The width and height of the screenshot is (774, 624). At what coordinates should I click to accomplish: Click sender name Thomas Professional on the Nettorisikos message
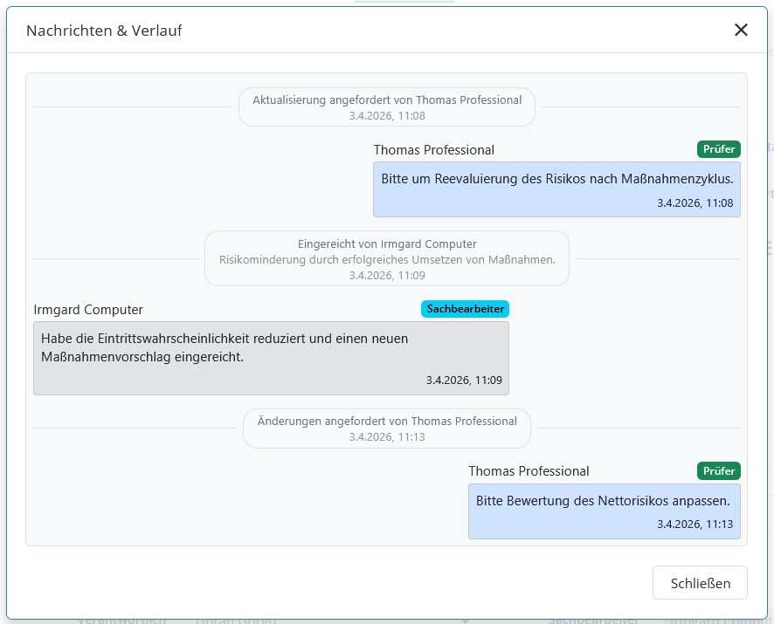pos(529,471)
